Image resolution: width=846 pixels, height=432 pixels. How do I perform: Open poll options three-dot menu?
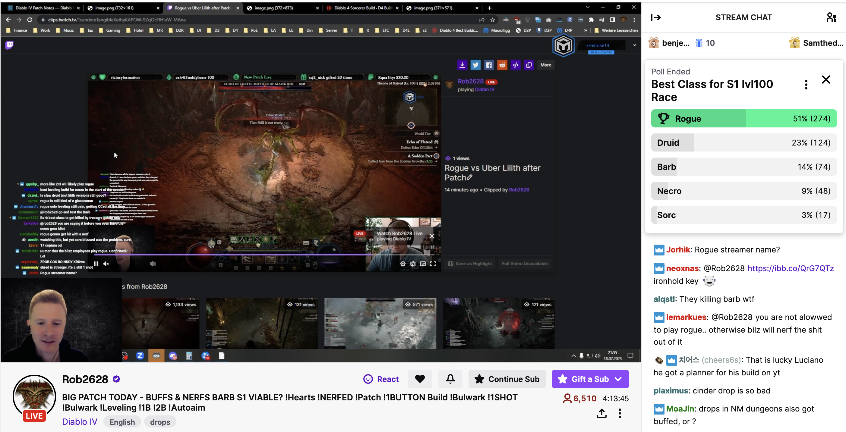(806, 85)
